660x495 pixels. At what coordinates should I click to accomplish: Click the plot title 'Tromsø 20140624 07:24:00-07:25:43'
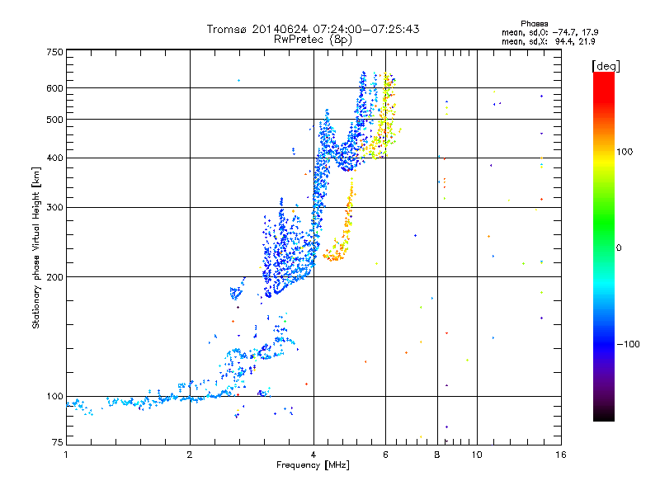point(313,29)
